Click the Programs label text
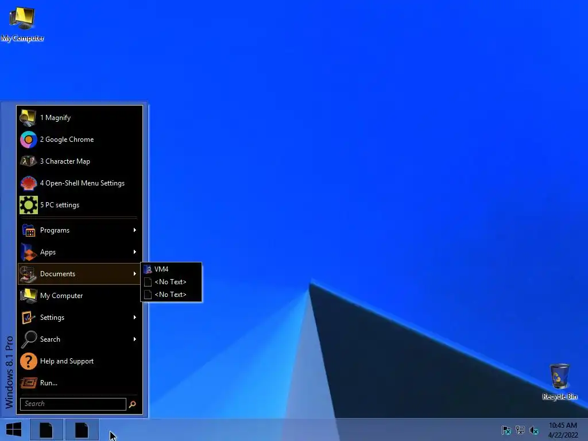Screen dimensions: 588x441 (x=55, y=230)
